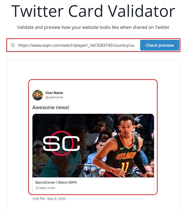Viewport: 182px width, 212px height.
Task: Click the Awesome news! tweet text
Action: 51,107
